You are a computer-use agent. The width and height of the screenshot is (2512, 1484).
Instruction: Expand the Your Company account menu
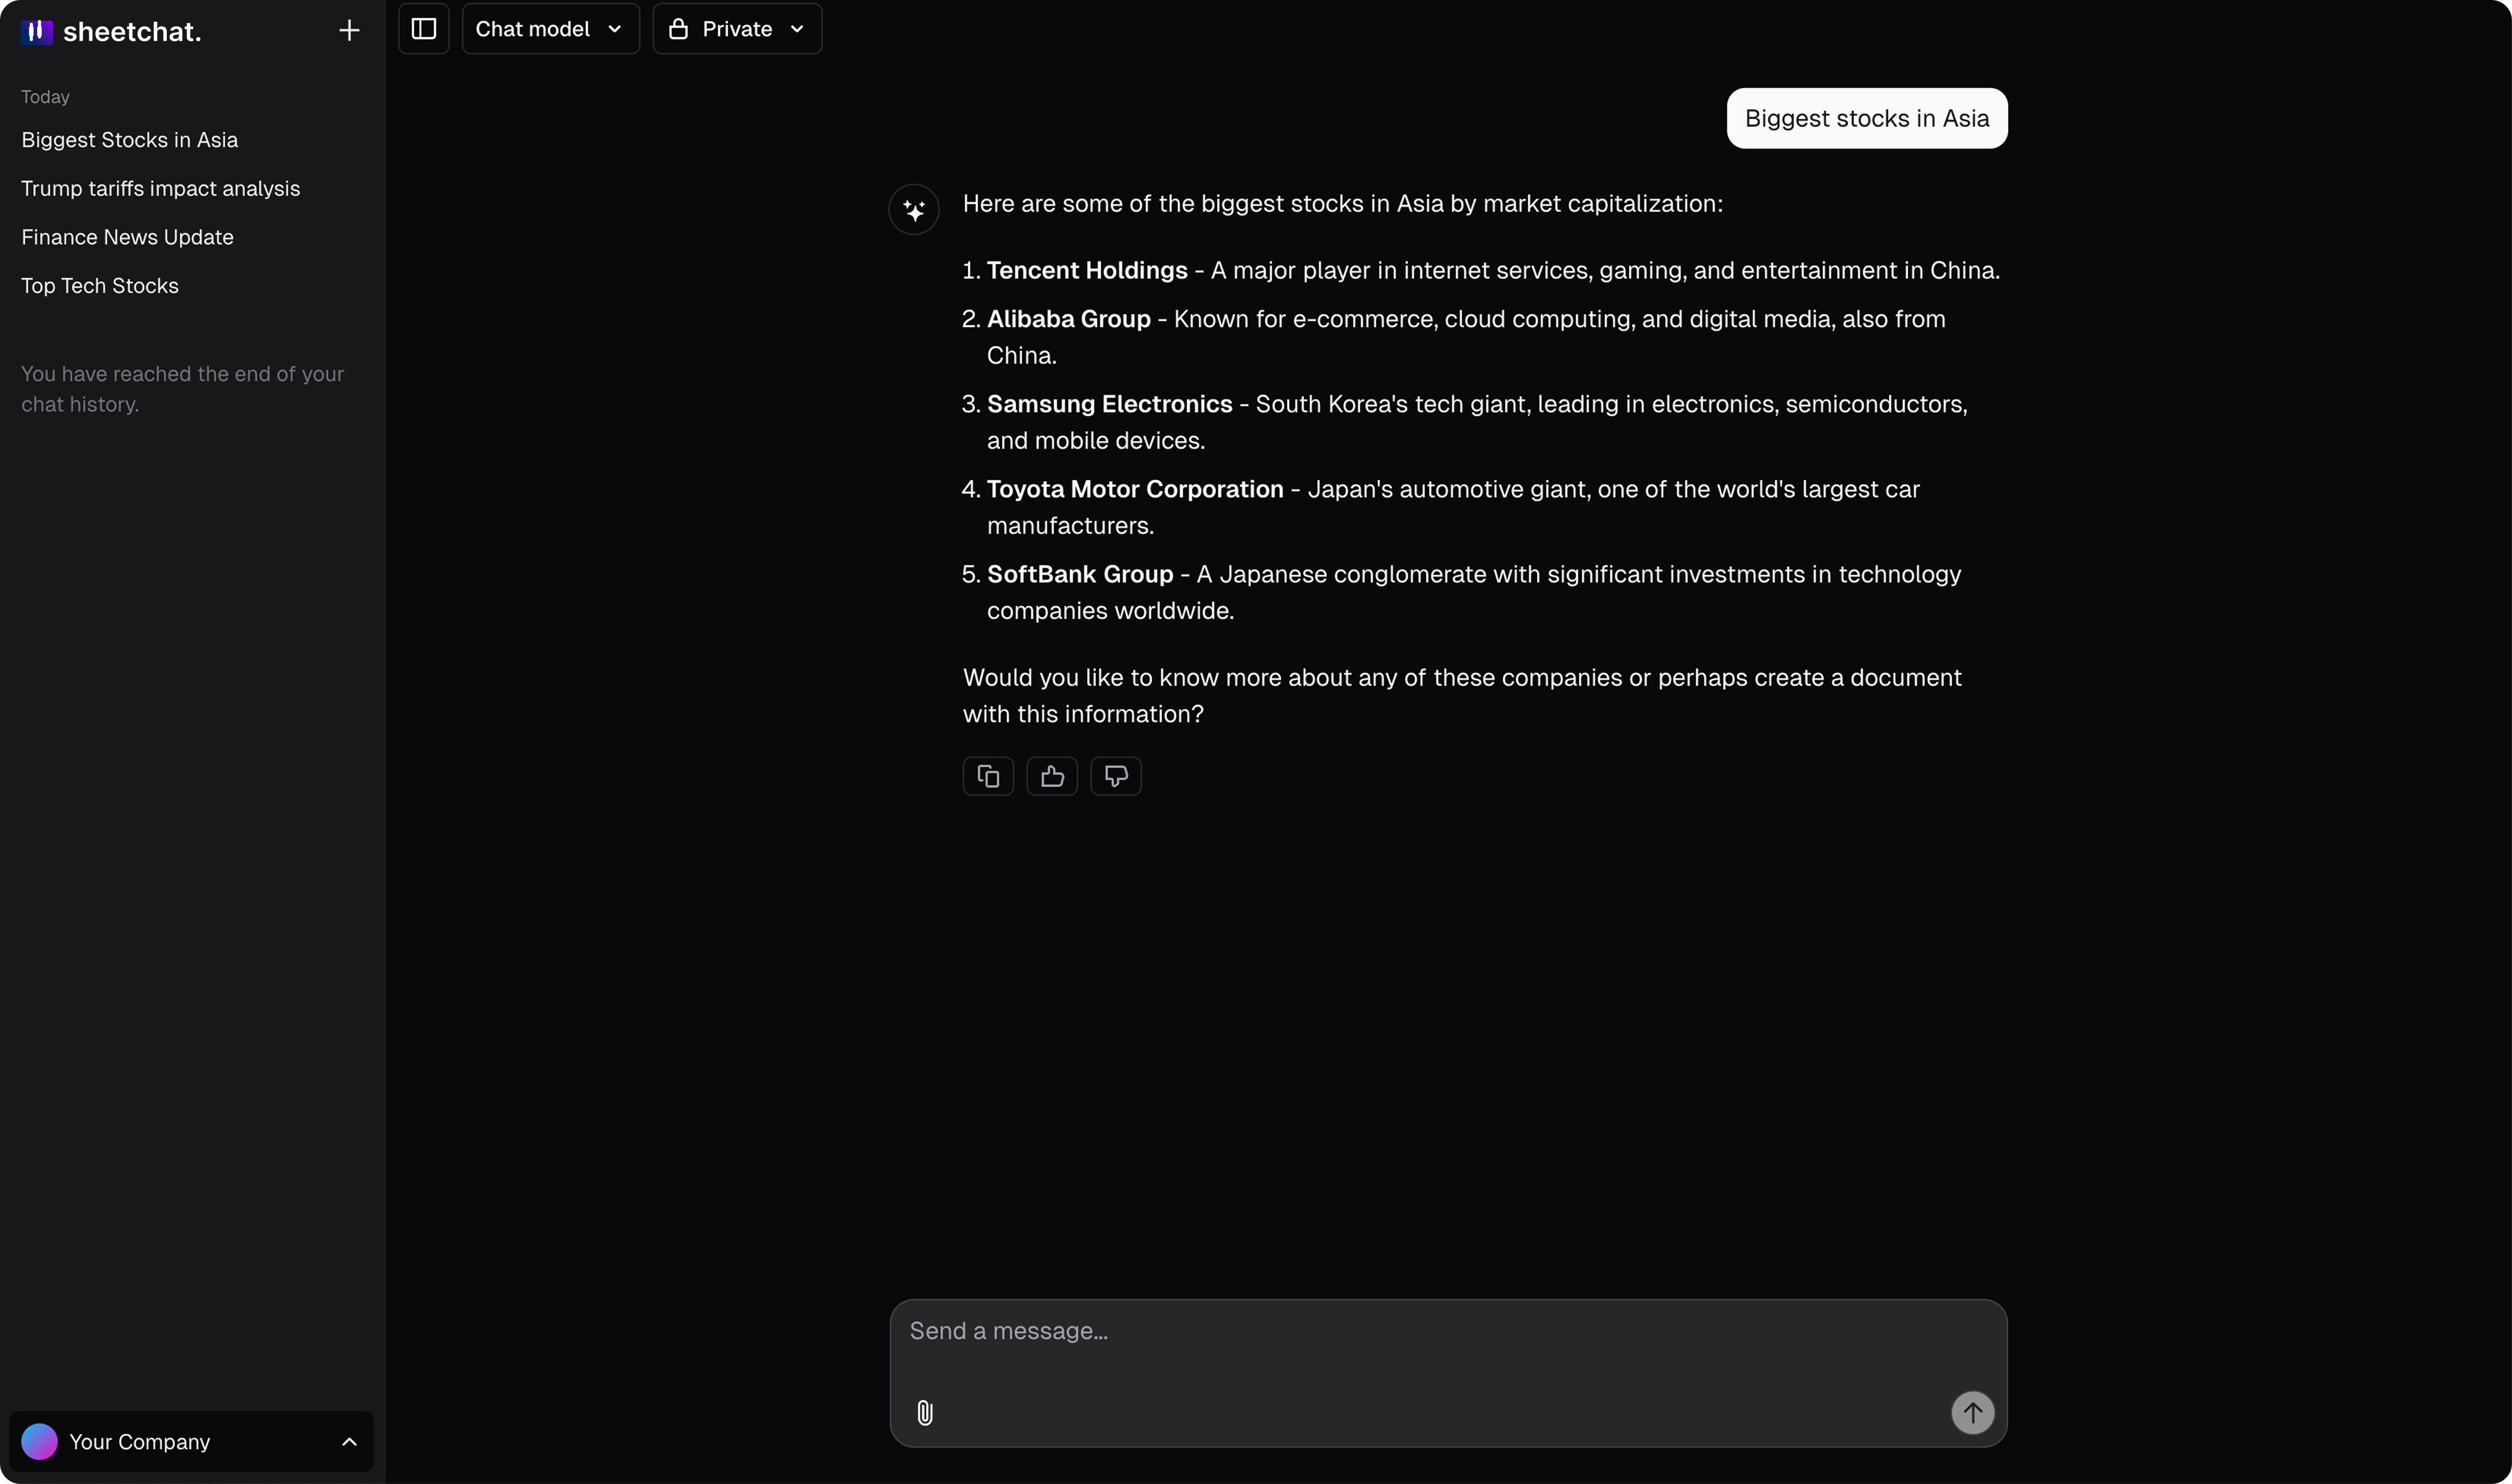[x=348, y=1441]
